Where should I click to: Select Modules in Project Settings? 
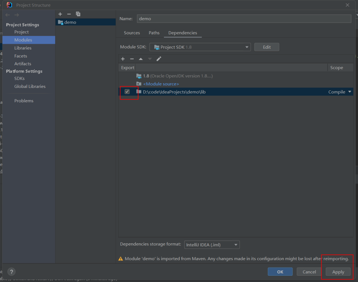pyautogui.click(x=29, y=40)
